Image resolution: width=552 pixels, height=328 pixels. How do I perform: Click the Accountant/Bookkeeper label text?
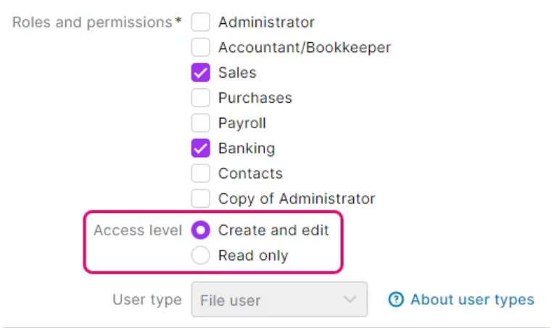point(304,48)
